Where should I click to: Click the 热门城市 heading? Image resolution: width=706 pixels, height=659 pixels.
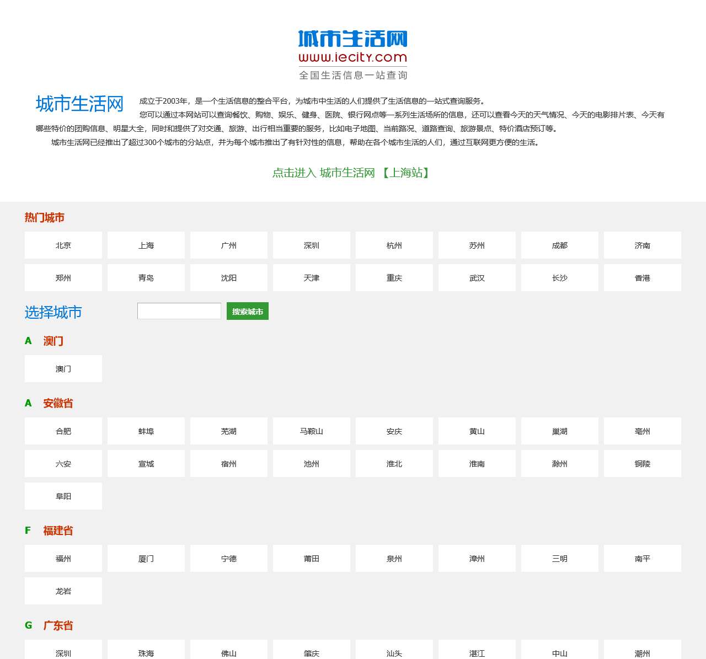pyautogui.click(x=45, y=217)
